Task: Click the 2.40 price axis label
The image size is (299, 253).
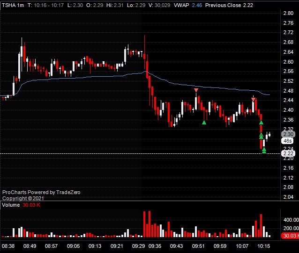Action: point(288,110)
